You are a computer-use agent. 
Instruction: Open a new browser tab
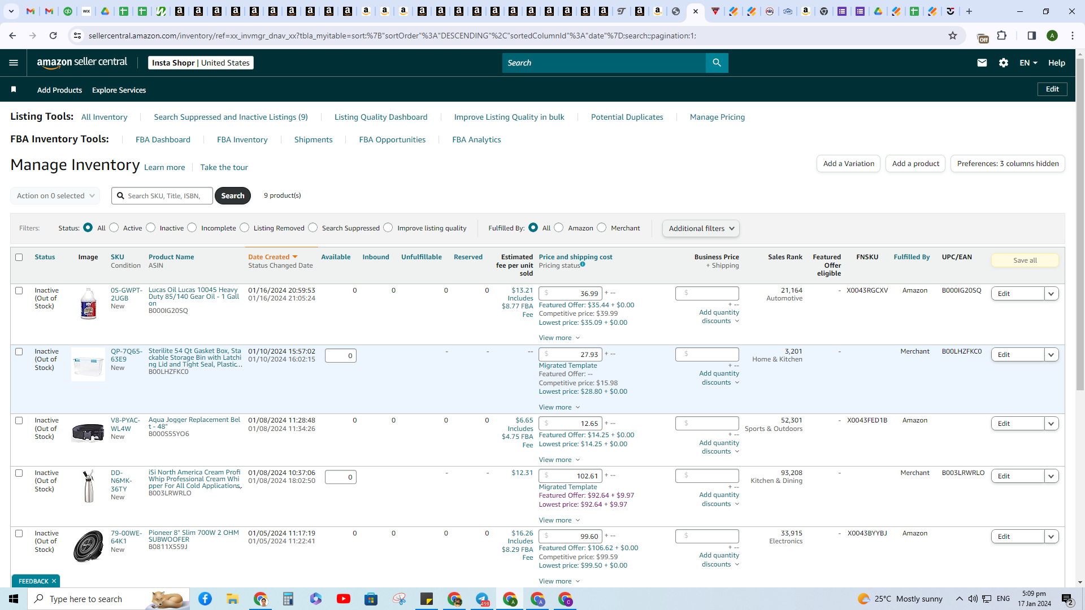[x=969, y=11]
